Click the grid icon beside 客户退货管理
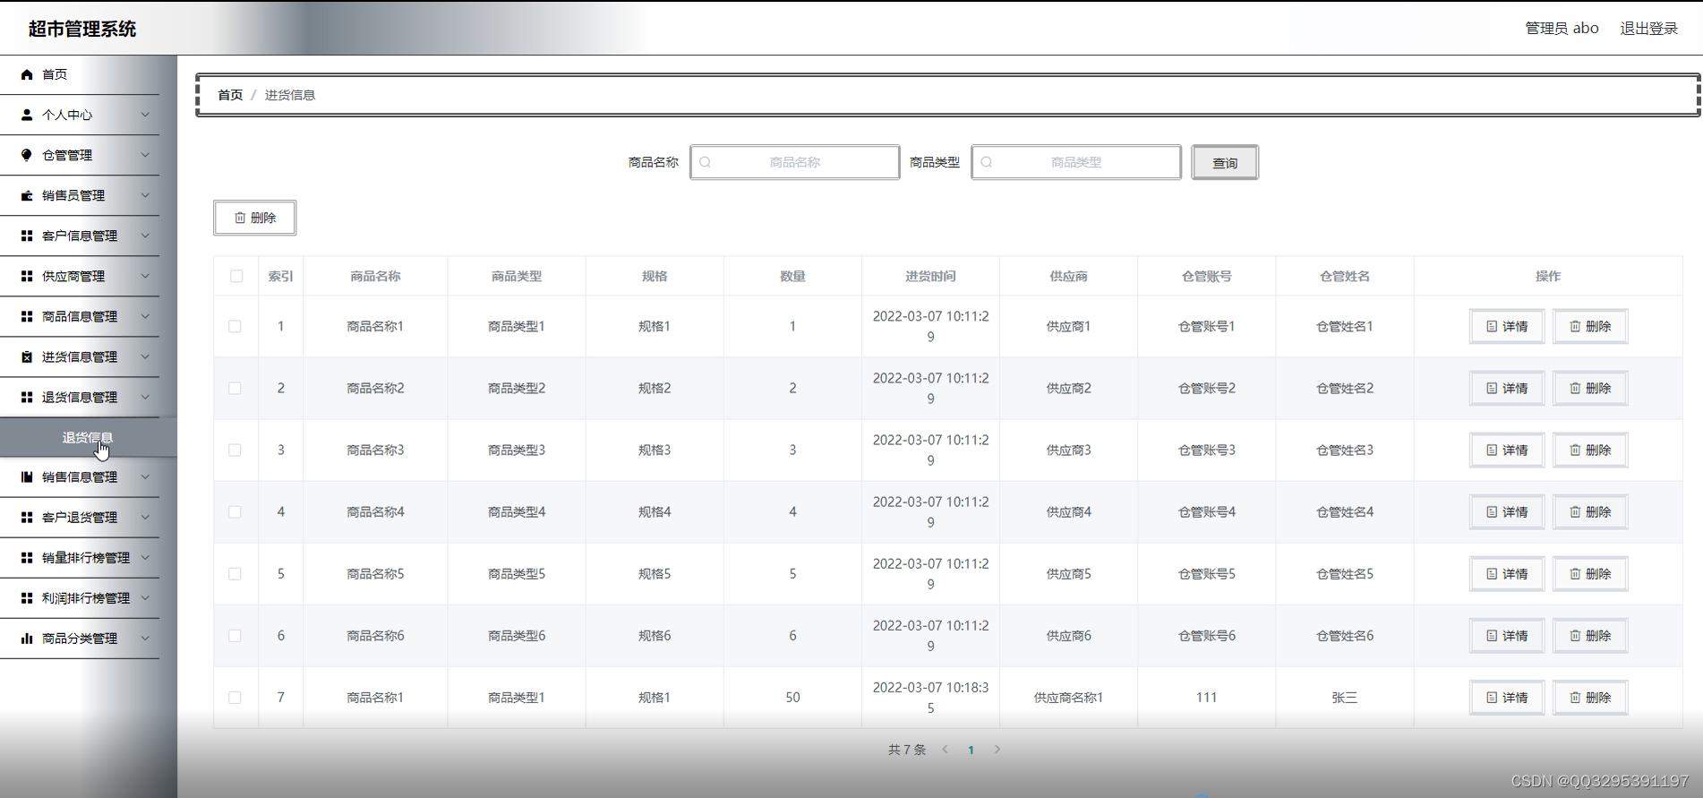The width and height of the screenshot is (1703, 798). [x=27, y=517]
